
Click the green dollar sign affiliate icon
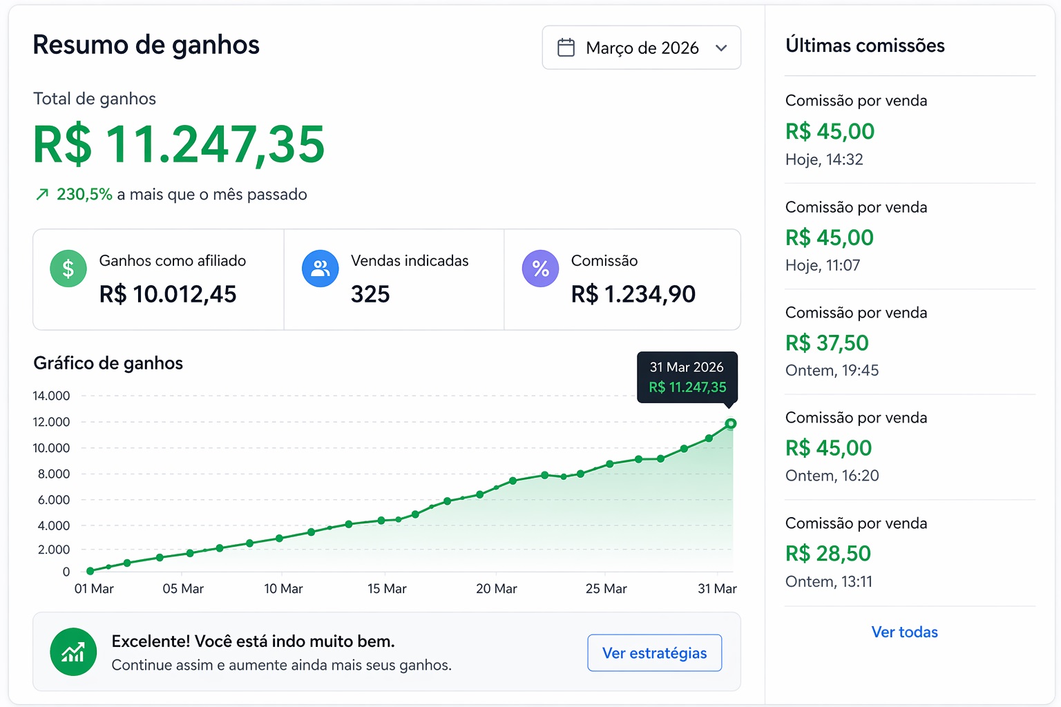[68, 269]
